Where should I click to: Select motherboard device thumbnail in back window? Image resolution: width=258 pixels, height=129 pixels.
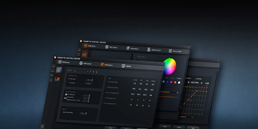(85, 54)
